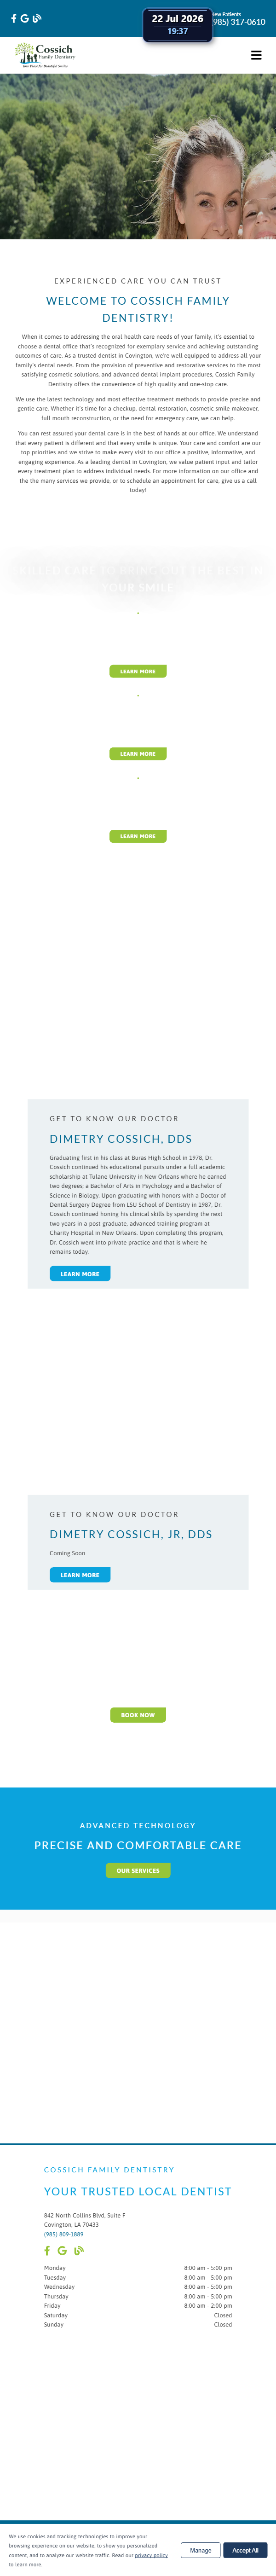
Task: Learn more about Dimetry Cossich, Jr
Action: point(80,1575)
